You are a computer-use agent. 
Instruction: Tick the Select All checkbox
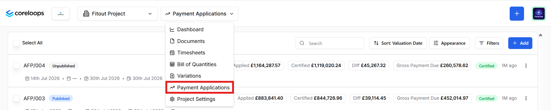17,43
